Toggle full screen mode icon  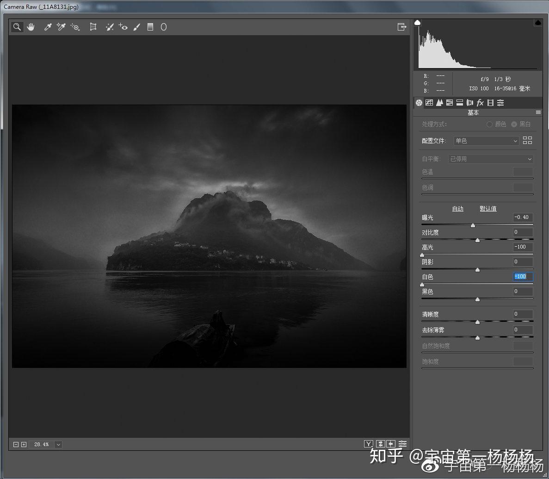tap(402, 27)
